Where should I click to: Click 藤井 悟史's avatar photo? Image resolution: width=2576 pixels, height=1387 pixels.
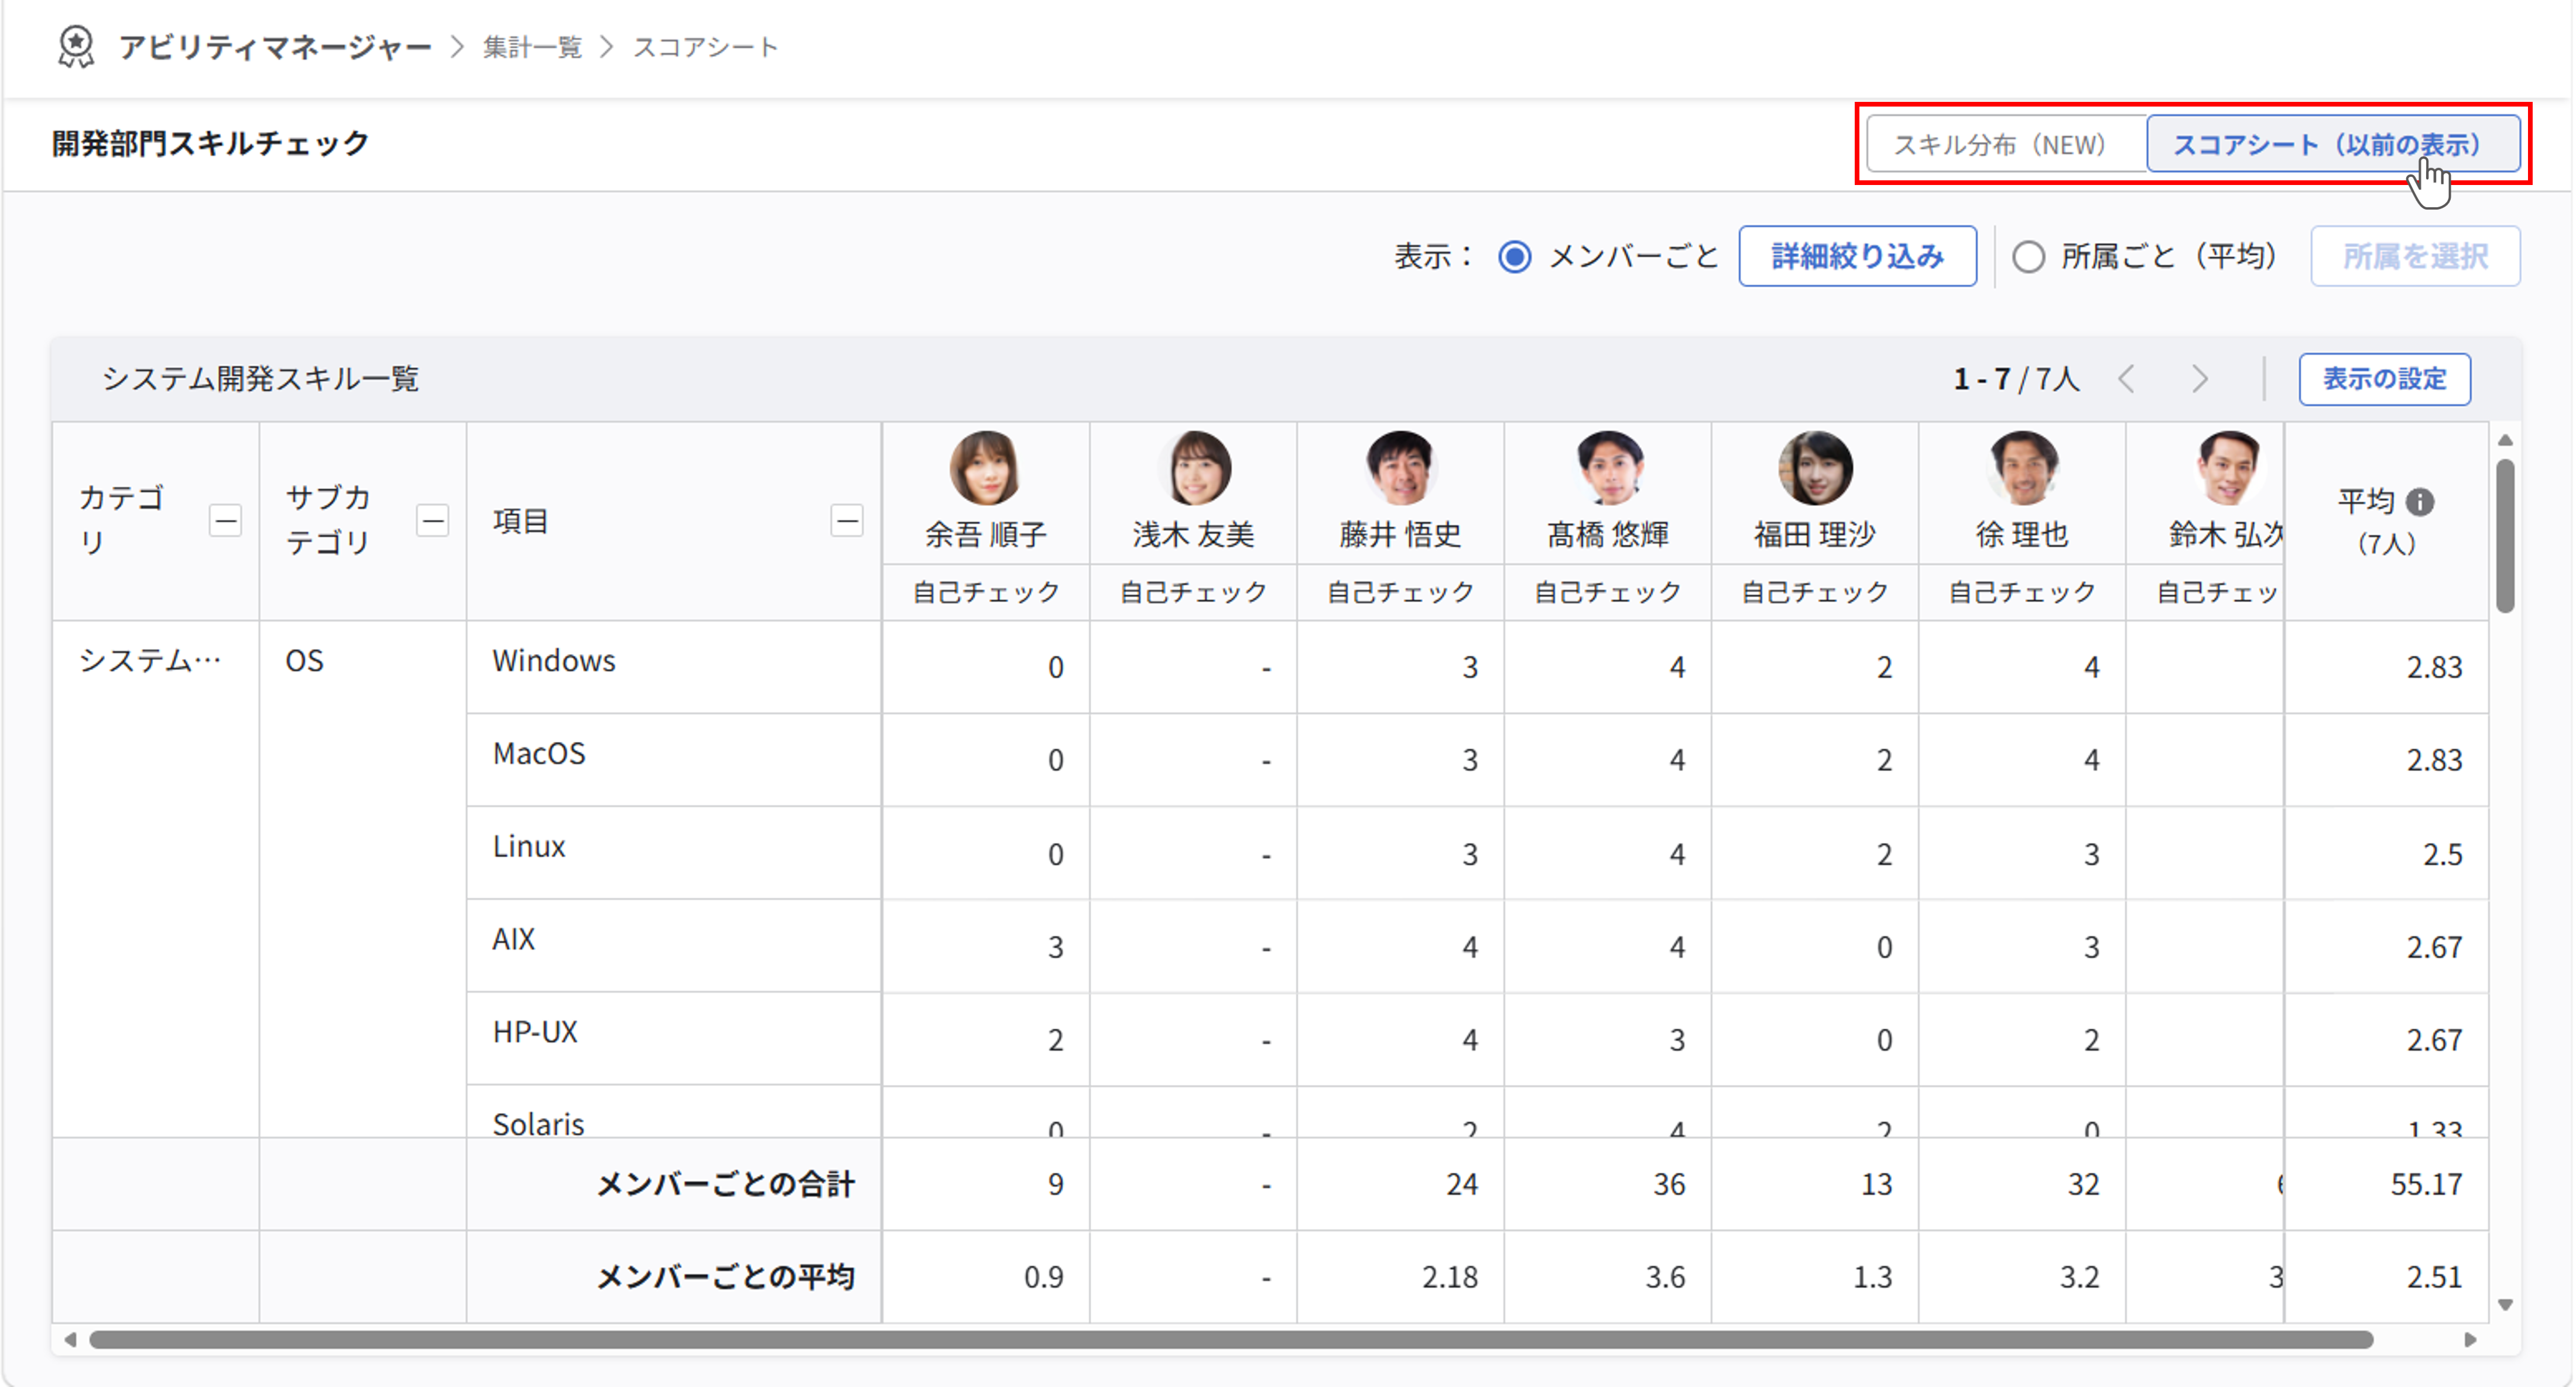pos(1401,468)
